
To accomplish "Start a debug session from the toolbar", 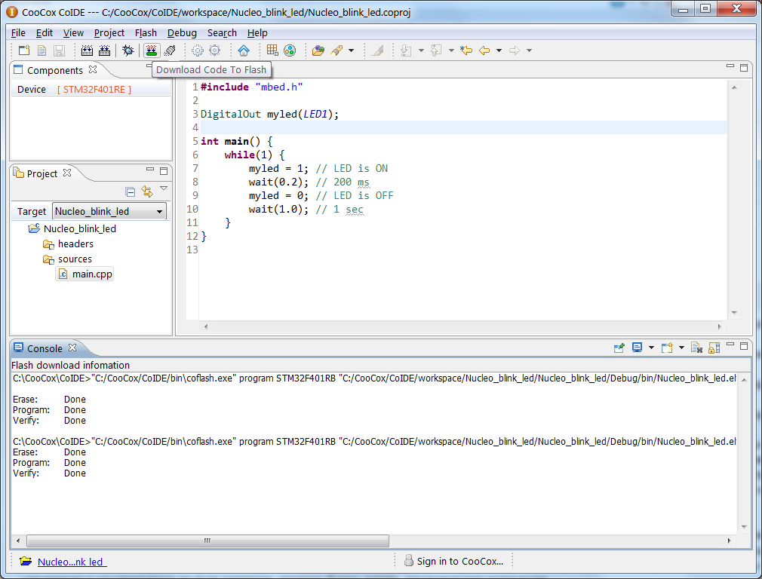I will pos(128,51).
